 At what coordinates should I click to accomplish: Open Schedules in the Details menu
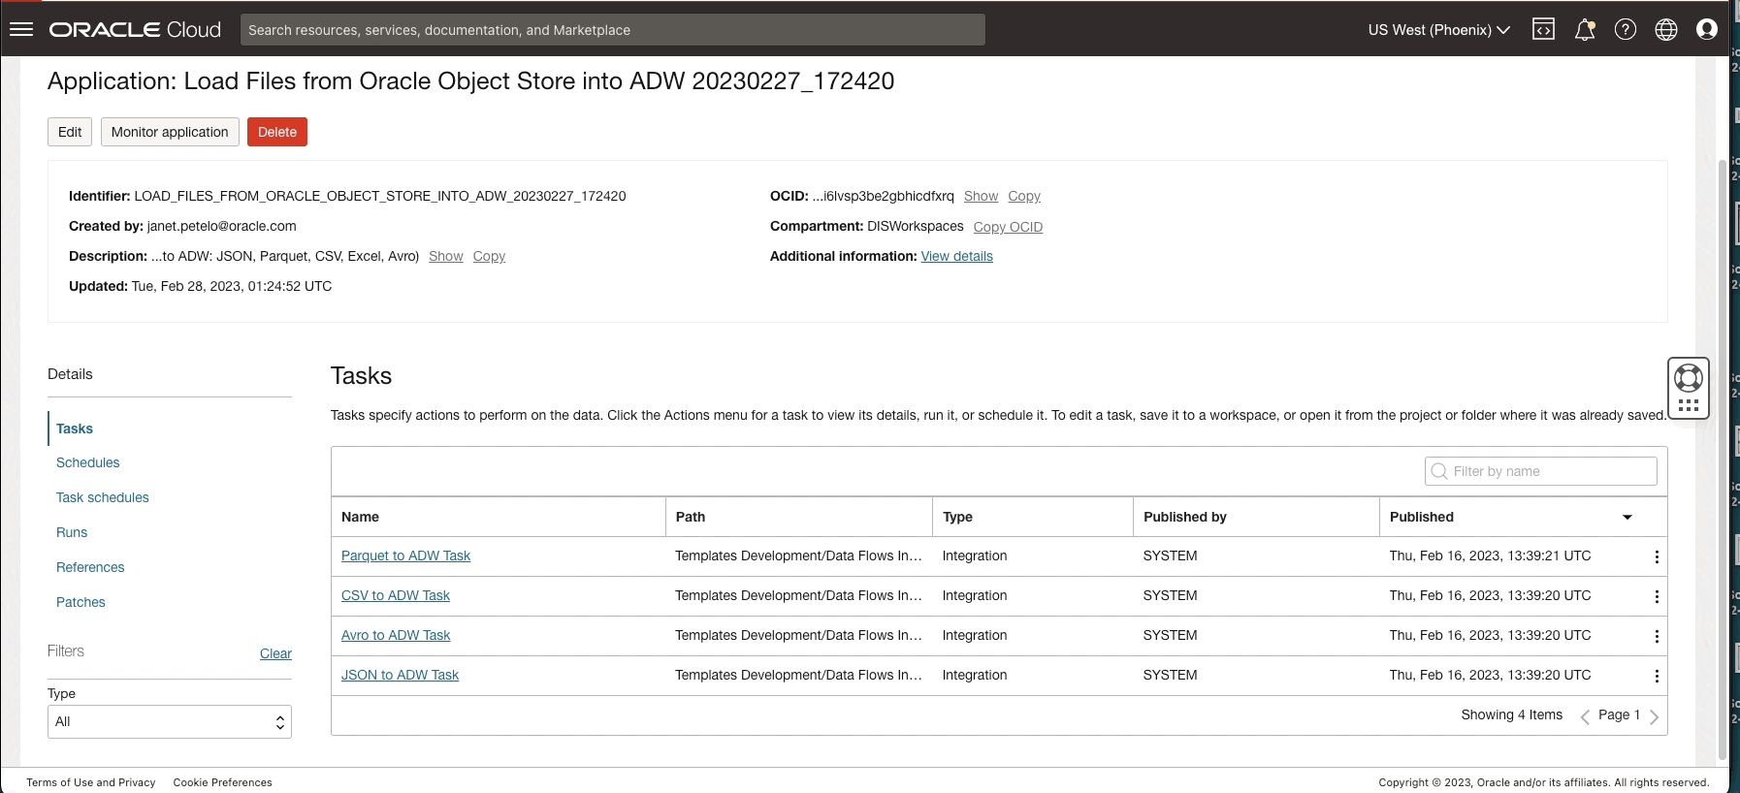[x=88, y=462]
